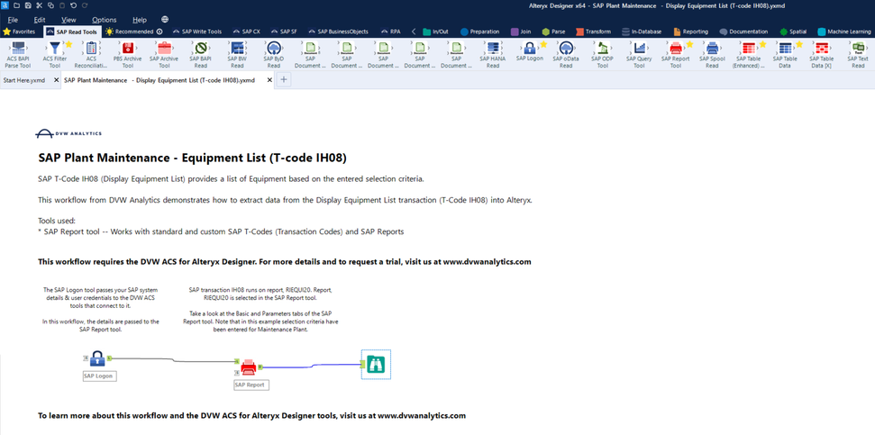This screenshot has height=435, width=875.
Task: Select the SAP Text Read tool
Action: coord(858,55)
